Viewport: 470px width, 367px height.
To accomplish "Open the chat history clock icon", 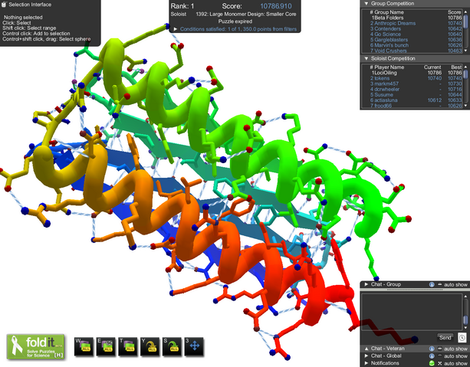I will coord(462,338).
